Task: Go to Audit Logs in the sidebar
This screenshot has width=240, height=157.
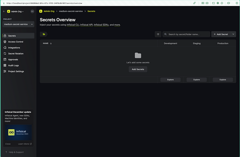Action: point(13,65)
